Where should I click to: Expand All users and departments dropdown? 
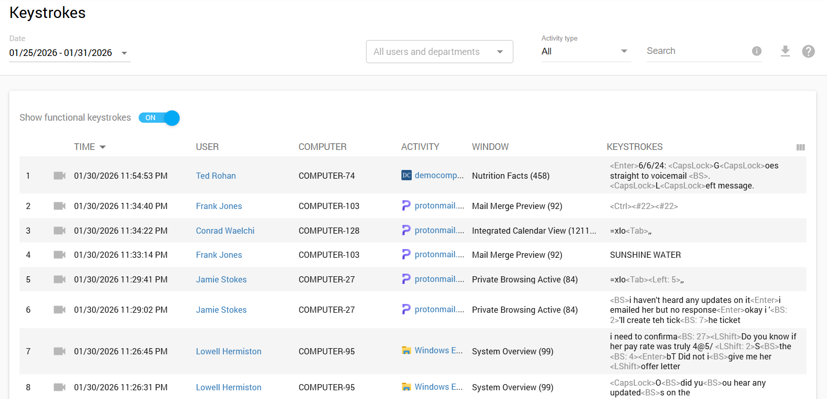point(439,52)
